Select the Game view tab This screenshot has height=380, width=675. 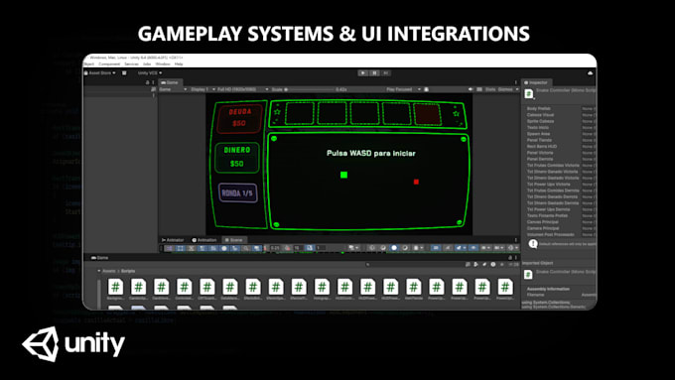click(x=170, y=82)
